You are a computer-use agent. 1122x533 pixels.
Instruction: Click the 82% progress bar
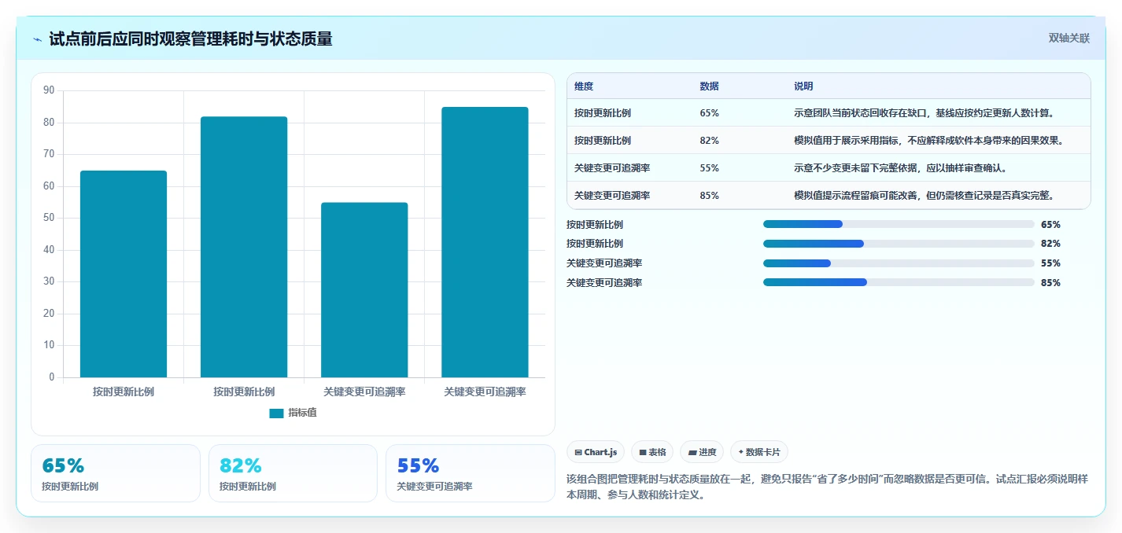[x=899, y=244]
